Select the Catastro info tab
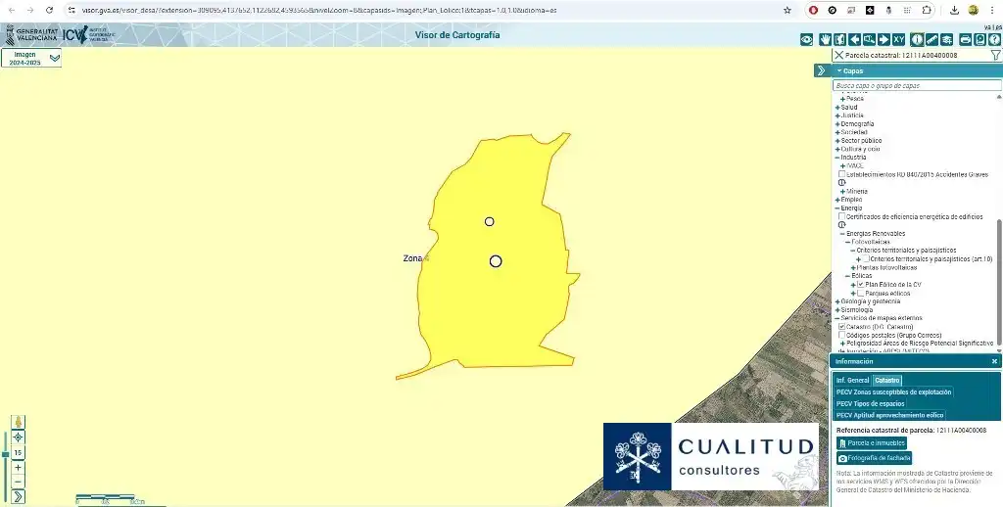The height and width of the screenshot is (507, 1003). tap(886, 381)
